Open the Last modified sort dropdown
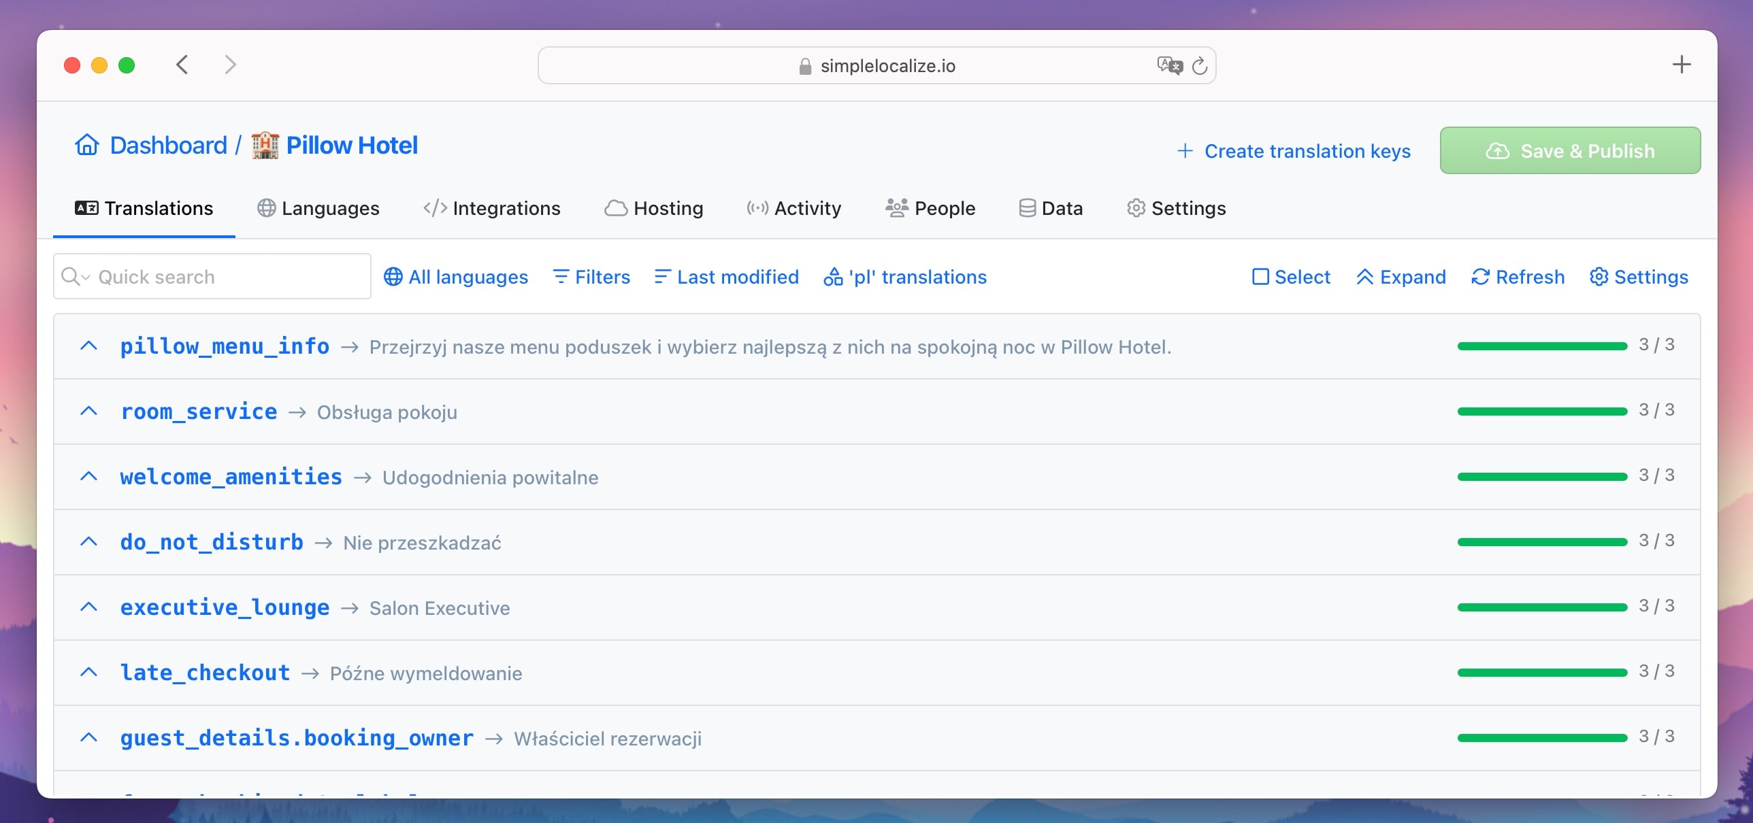This screenshot has height=823, width=1753. click(726, 276)
